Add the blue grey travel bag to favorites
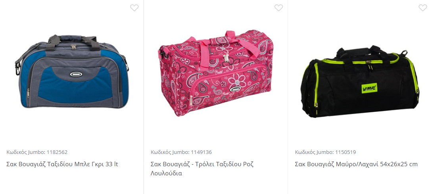This screenshot has width=430, height=194. [134, 8]
